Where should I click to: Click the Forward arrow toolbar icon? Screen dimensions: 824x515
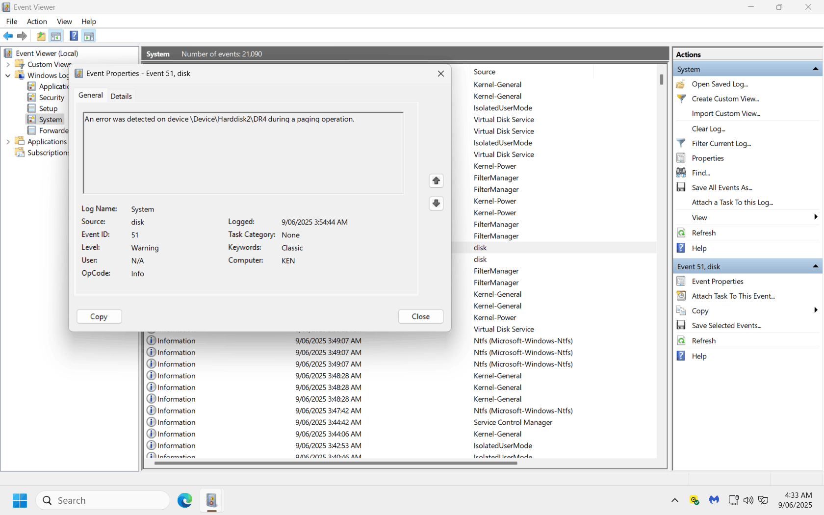[x=22, y=36]
